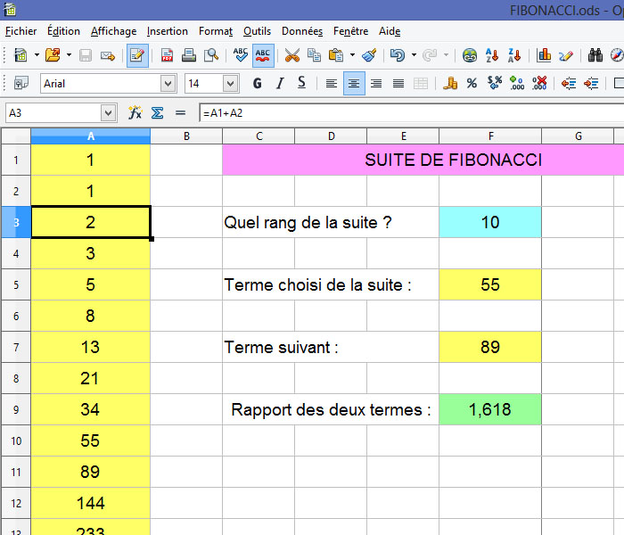Toggle Bold (G) formatting

258,83
